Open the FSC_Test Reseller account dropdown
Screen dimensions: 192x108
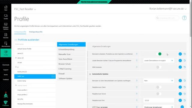(25, 9)
